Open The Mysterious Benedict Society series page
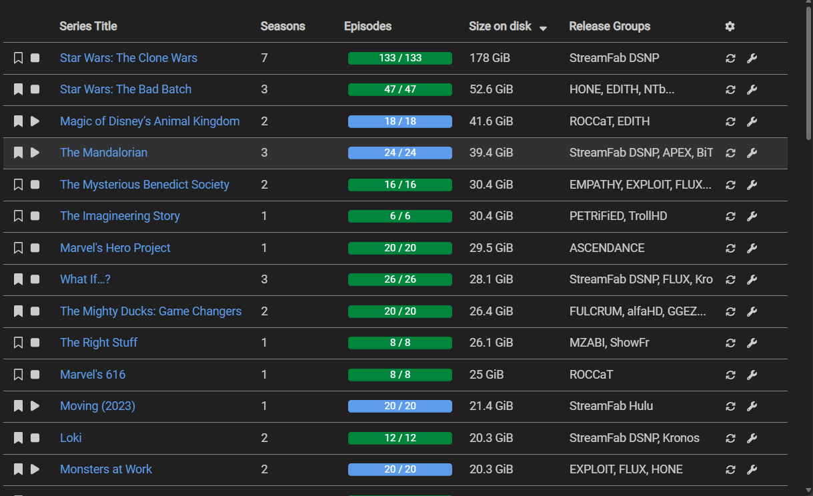This screenshot has height=496, width=813. 145,185
